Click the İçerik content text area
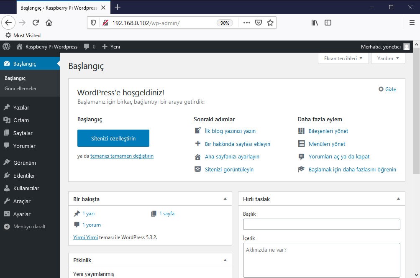Image resolution: width=420 pixels, height=278 pixels. point(321,260)
